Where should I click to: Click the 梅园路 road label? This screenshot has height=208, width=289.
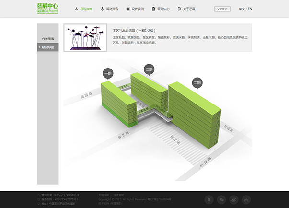tap(86, 96)
